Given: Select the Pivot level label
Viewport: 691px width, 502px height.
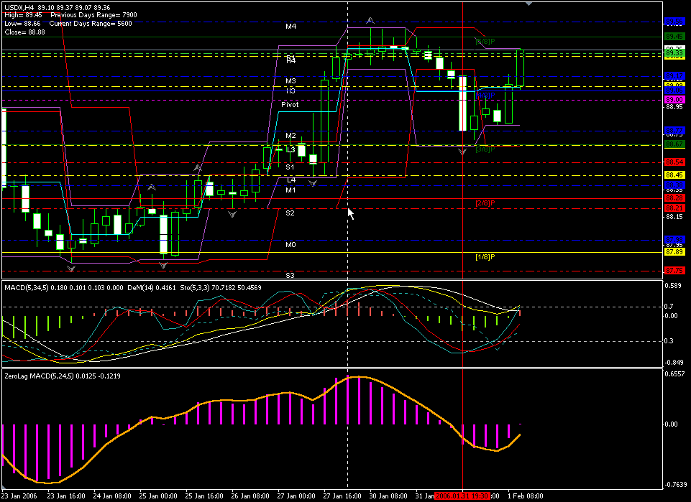Looking at the screenshot, I should tap(290, 105).
